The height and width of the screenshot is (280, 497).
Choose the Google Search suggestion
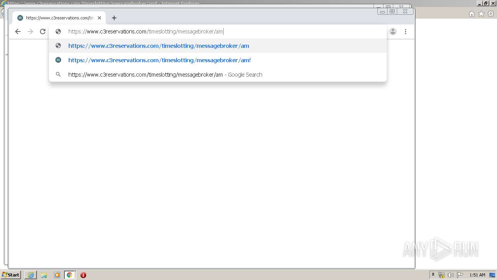click(218, 75)
